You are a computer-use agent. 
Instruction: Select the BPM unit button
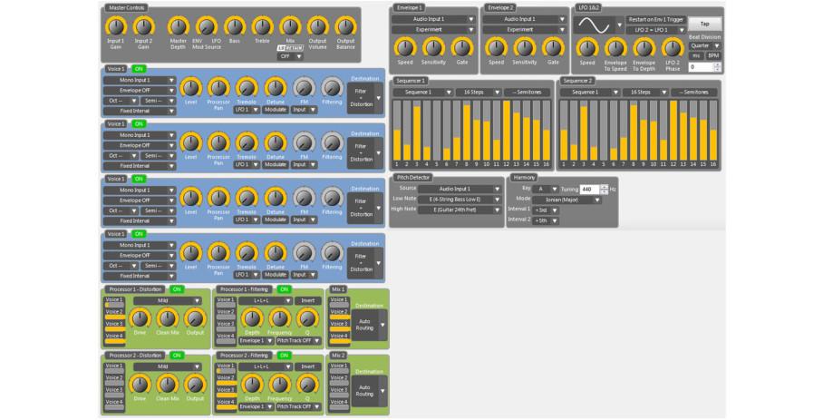pos(713,55)
